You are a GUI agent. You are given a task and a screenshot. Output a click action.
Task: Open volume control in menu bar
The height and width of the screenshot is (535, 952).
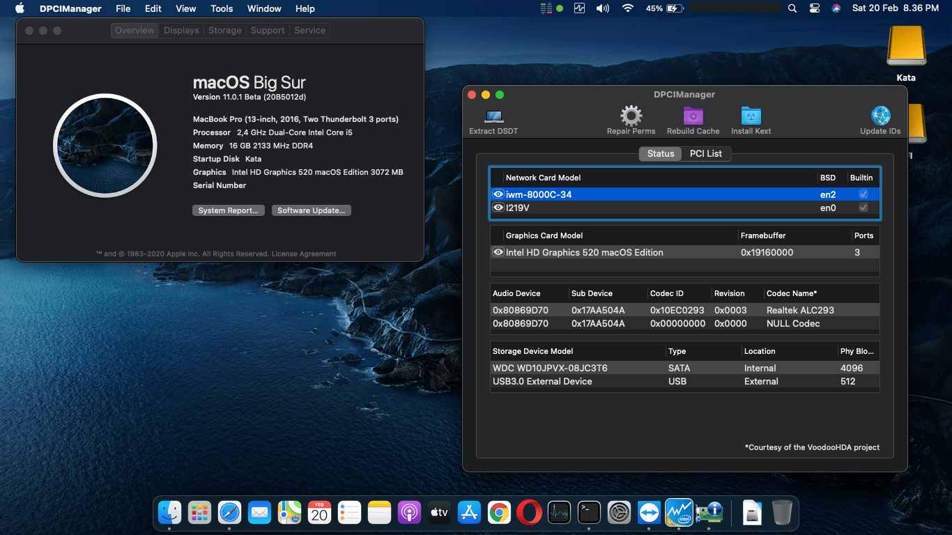(x=602, y=8)
